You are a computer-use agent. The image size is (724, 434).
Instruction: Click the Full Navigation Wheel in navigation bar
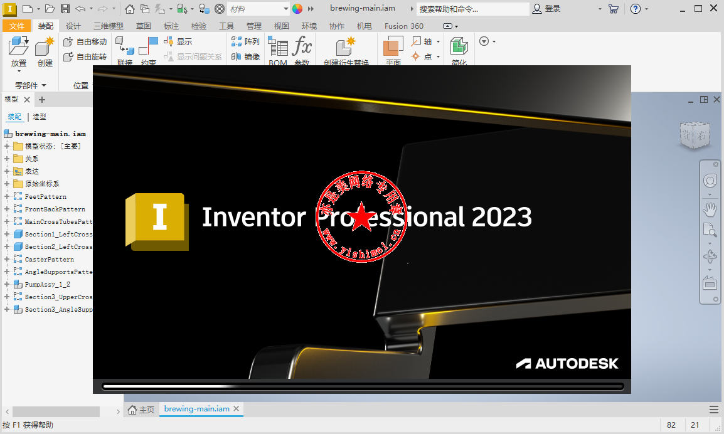(x=710, y=181)
